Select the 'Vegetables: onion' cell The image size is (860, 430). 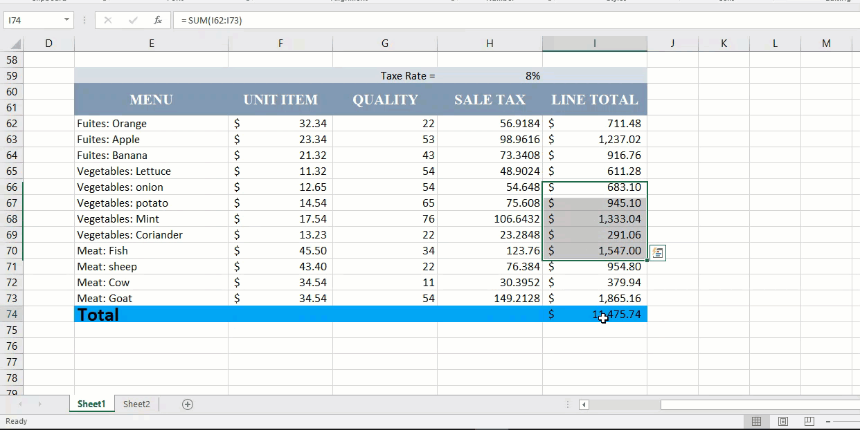[151, 187]
